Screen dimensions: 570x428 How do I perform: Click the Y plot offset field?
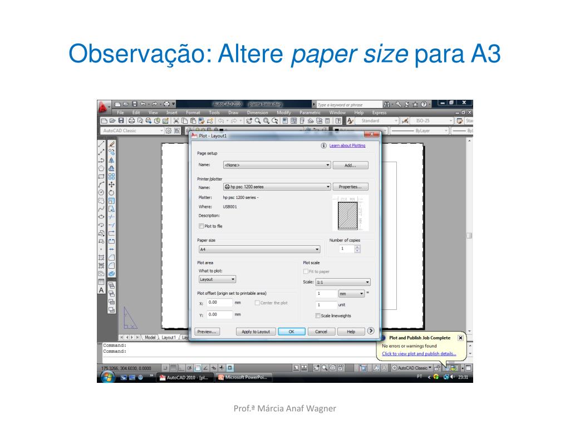click(x=219, y=314)
